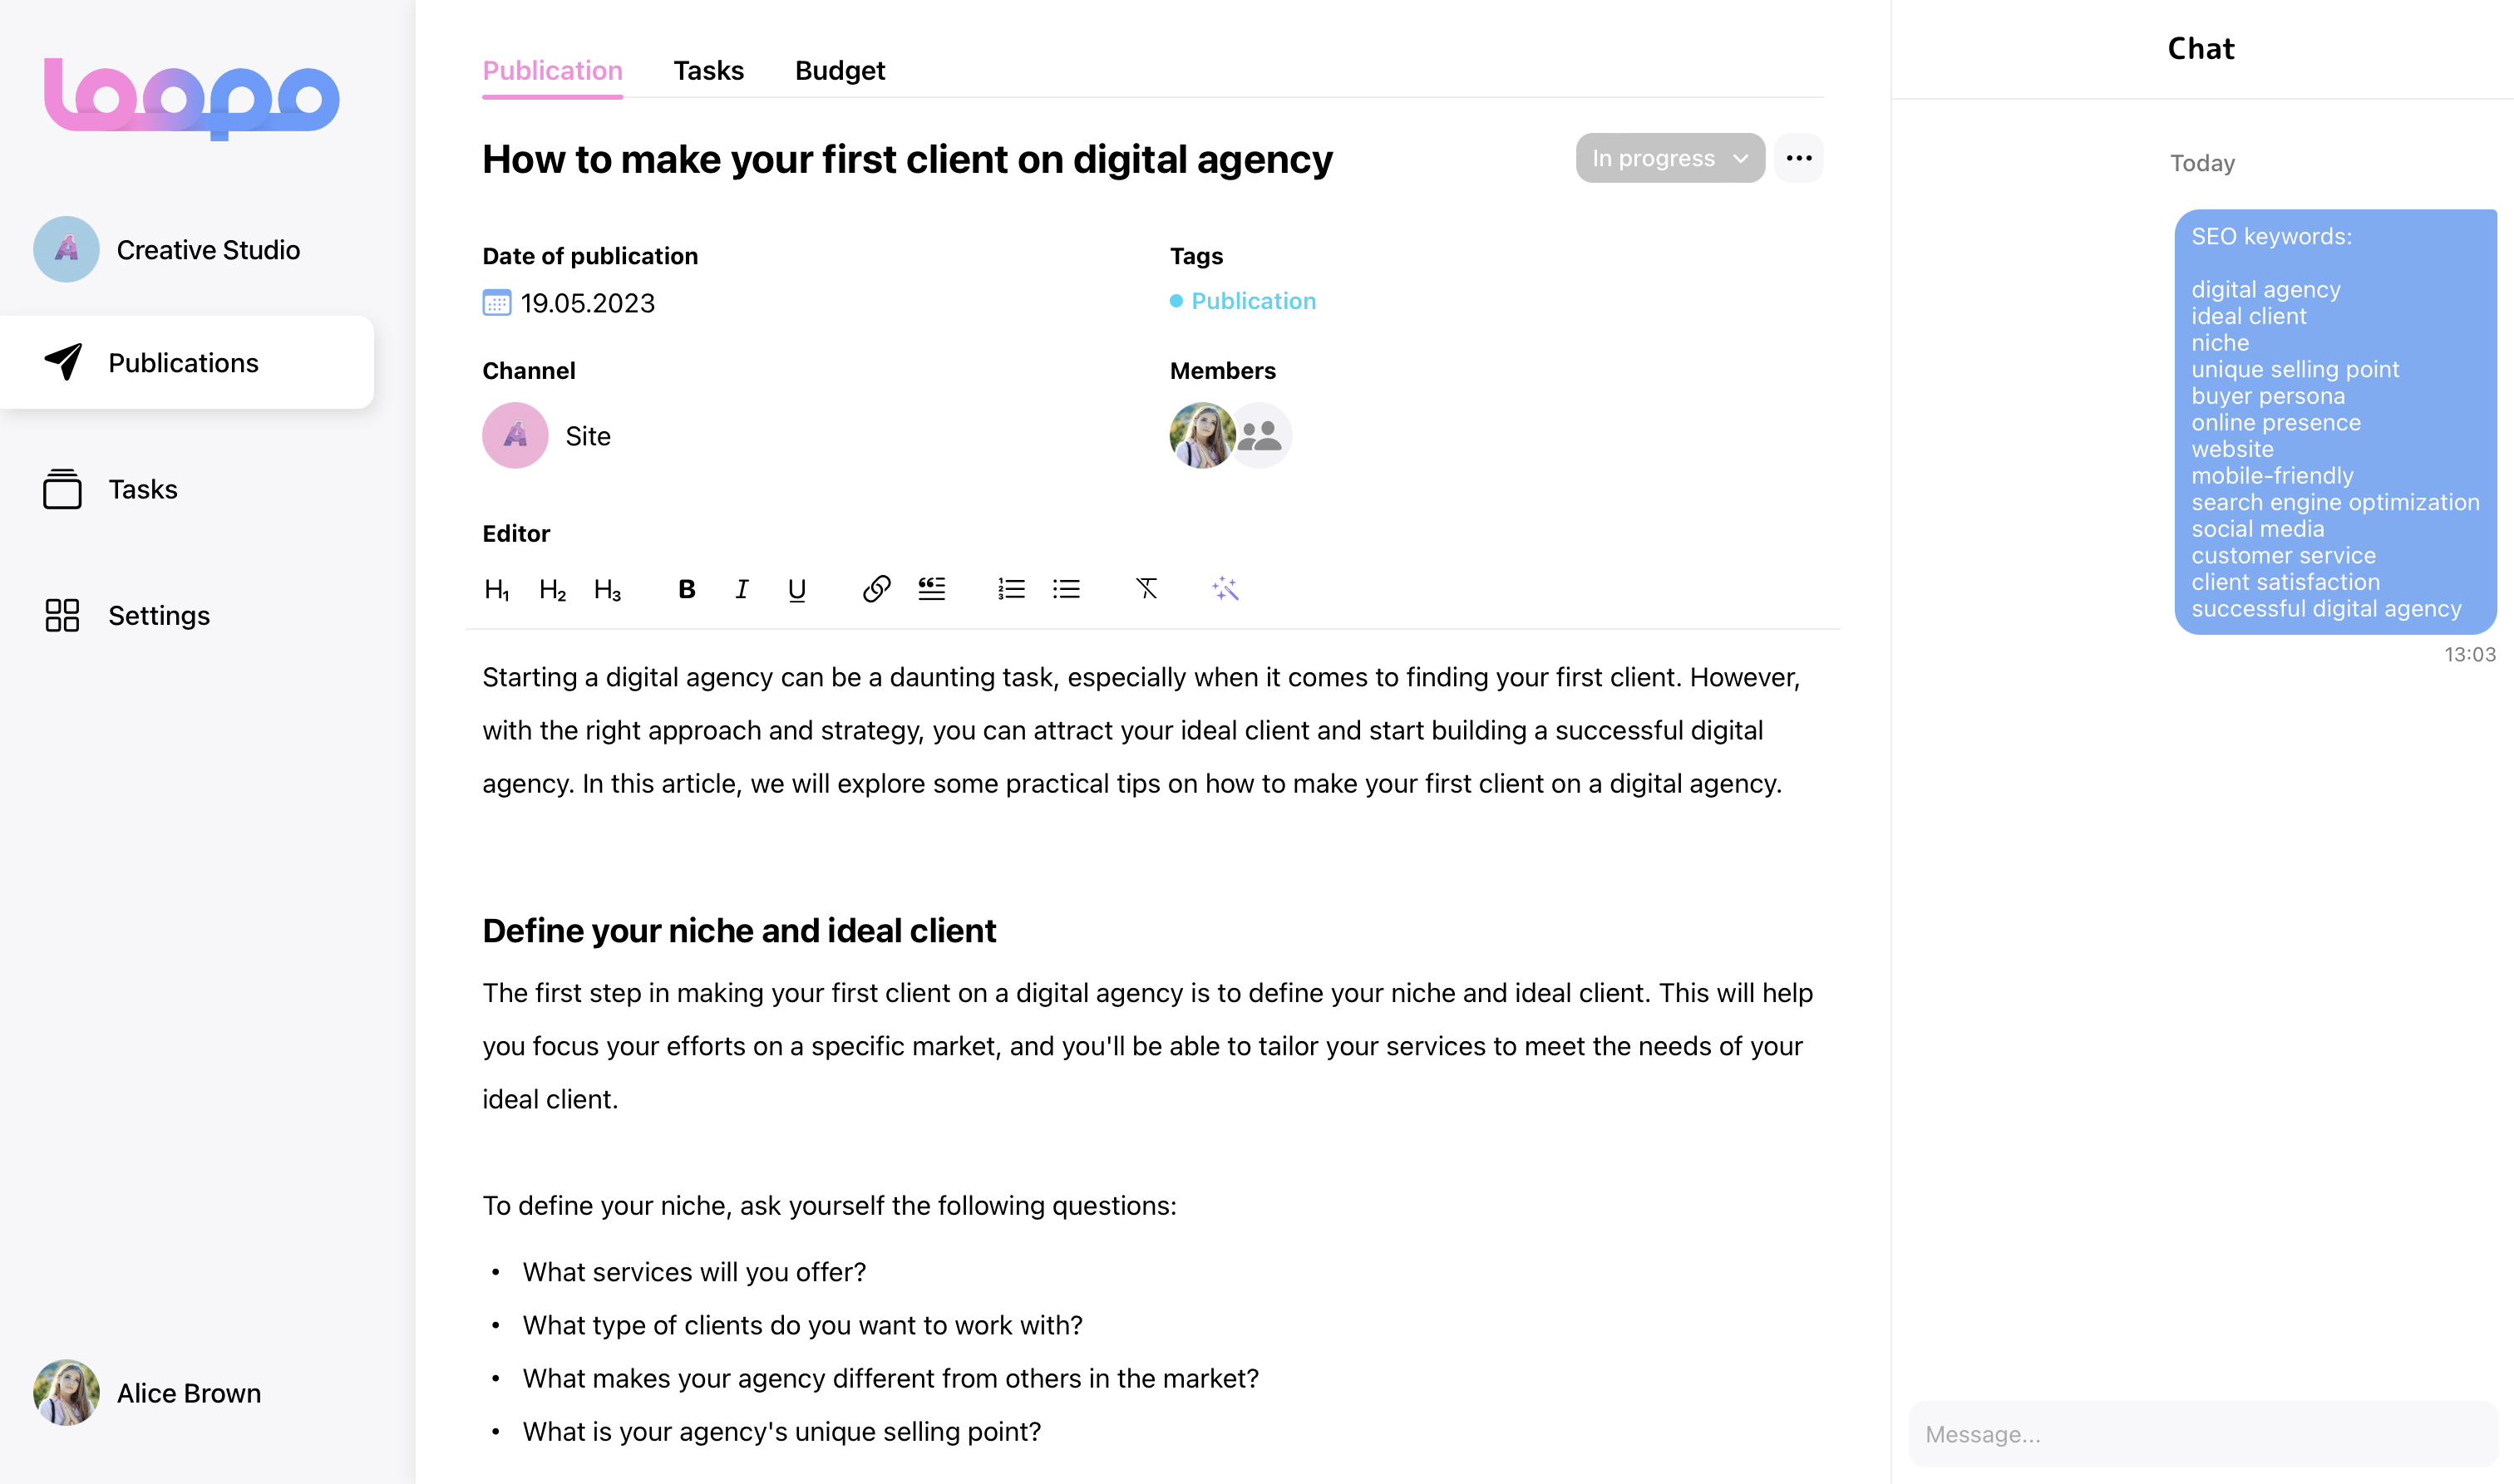Create a numbered list

1012,589
